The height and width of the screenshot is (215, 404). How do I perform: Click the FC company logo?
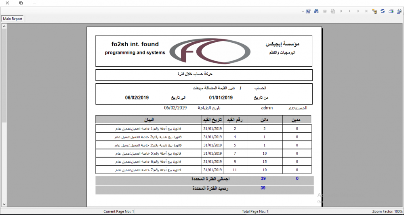click(210, 51)
